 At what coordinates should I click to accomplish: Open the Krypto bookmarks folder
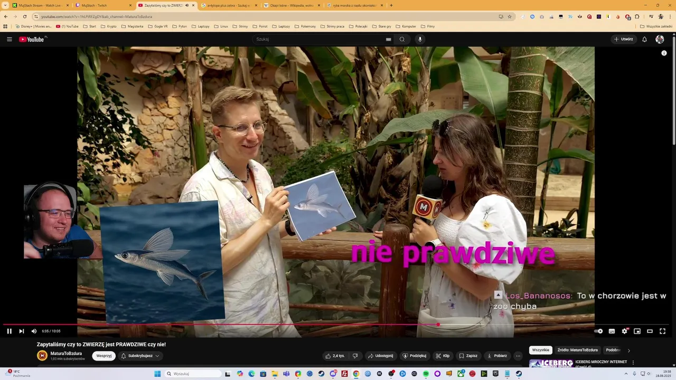pos(109,26)
